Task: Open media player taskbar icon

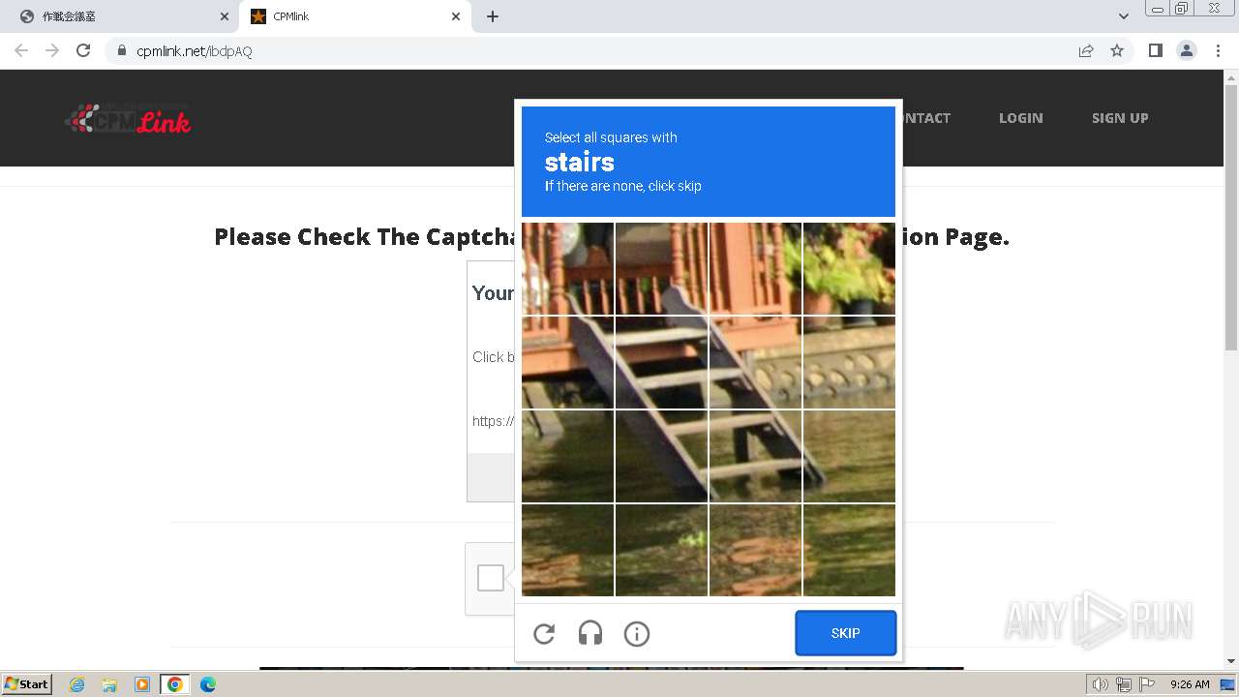Action: click(x=142, y=684)
